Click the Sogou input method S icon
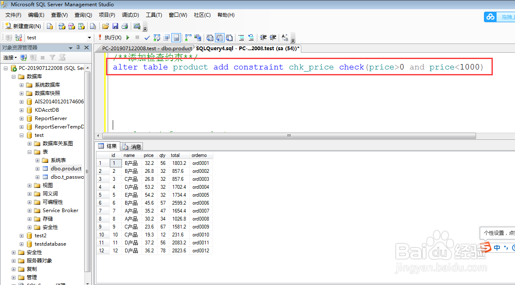Image resolution: width=515 pixels, height=285 pixels. (485, 247)
